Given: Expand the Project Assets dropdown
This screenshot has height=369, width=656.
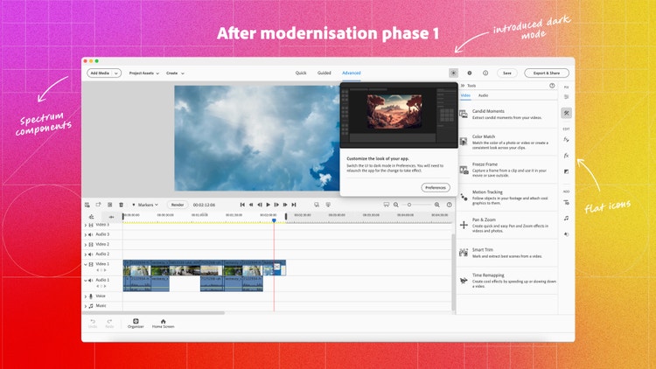Looking at the screenshot, I should tap(143, 73).
